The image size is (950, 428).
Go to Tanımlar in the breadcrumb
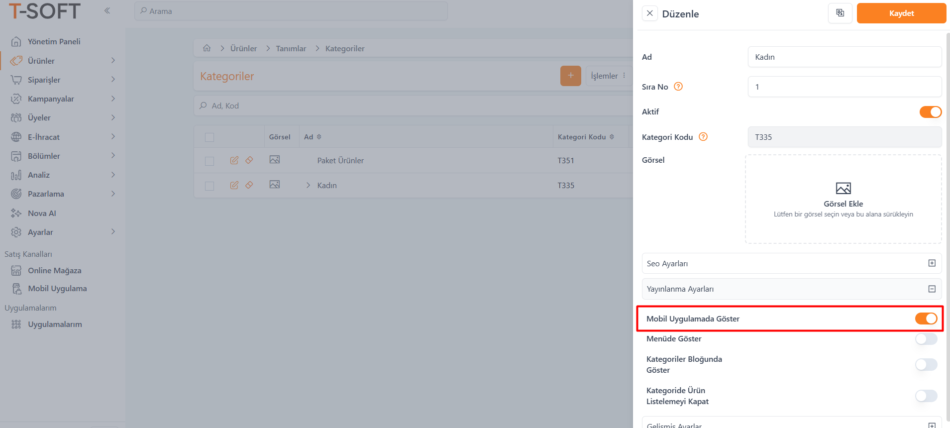coord(291,48)
